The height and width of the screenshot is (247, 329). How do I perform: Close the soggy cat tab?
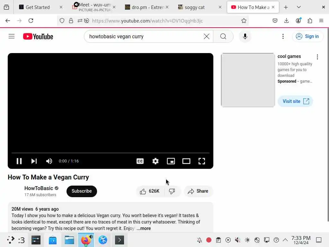220,7
